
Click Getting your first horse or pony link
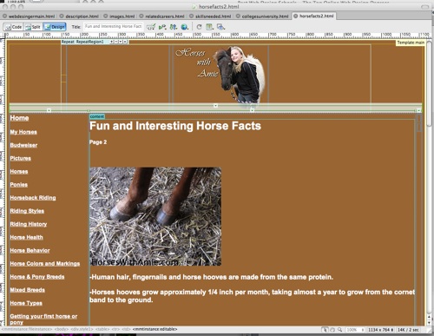pos(43,320)
